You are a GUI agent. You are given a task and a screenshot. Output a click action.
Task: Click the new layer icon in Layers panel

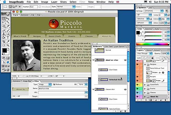click(160, 100)
